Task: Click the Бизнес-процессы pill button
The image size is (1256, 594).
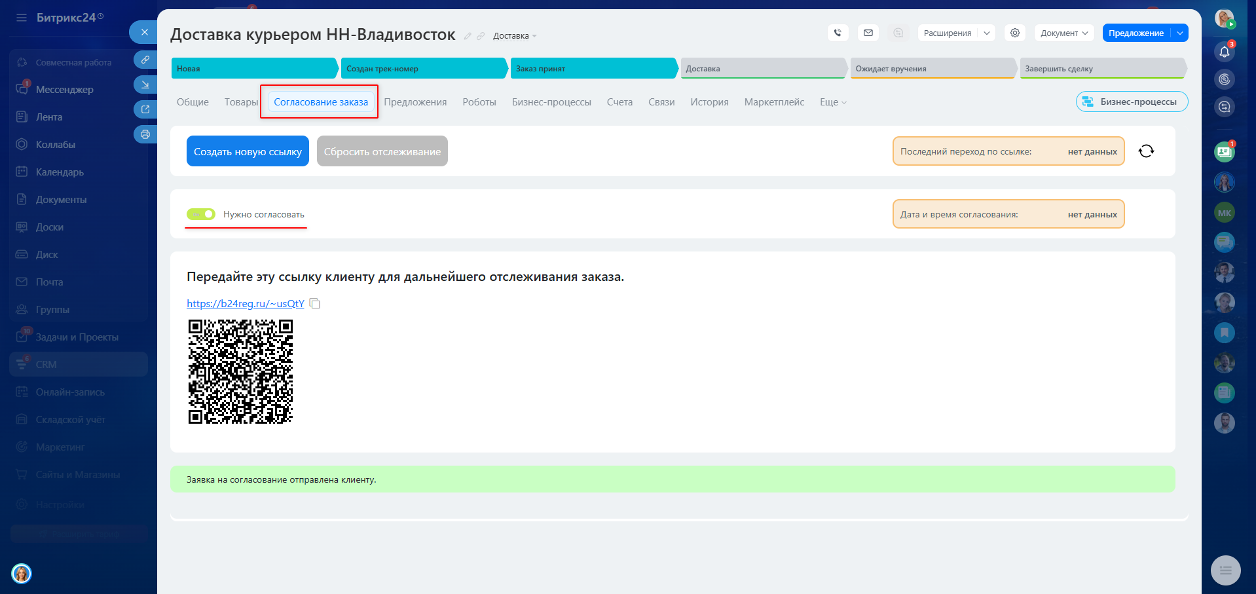Action: tap(1132, 102)
